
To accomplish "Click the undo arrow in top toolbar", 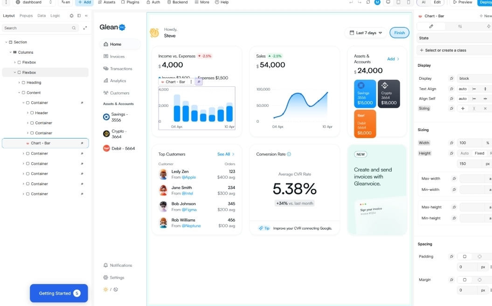I will click(x=351, y=2).
